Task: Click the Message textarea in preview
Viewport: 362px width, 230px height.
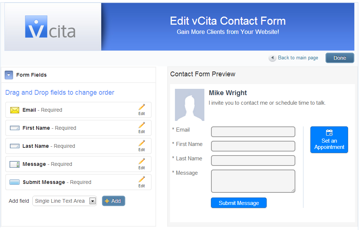Action: pos(253,181)
